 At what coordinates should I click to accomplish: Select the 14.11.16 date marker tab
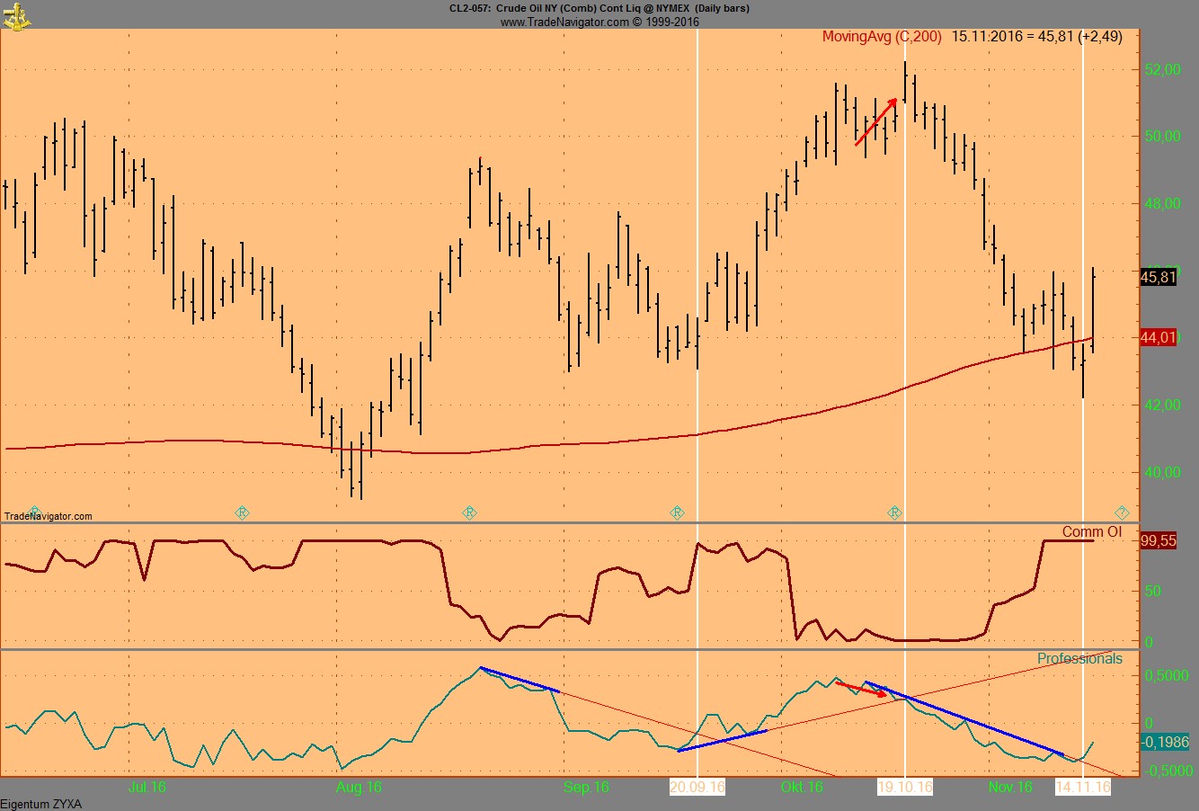pyautogui.click(x=1083, y=784)
